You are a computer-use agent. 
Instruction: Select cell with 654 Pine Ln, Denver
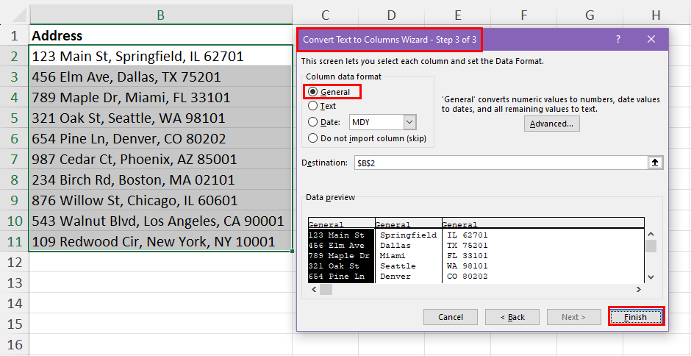[161, 138]
